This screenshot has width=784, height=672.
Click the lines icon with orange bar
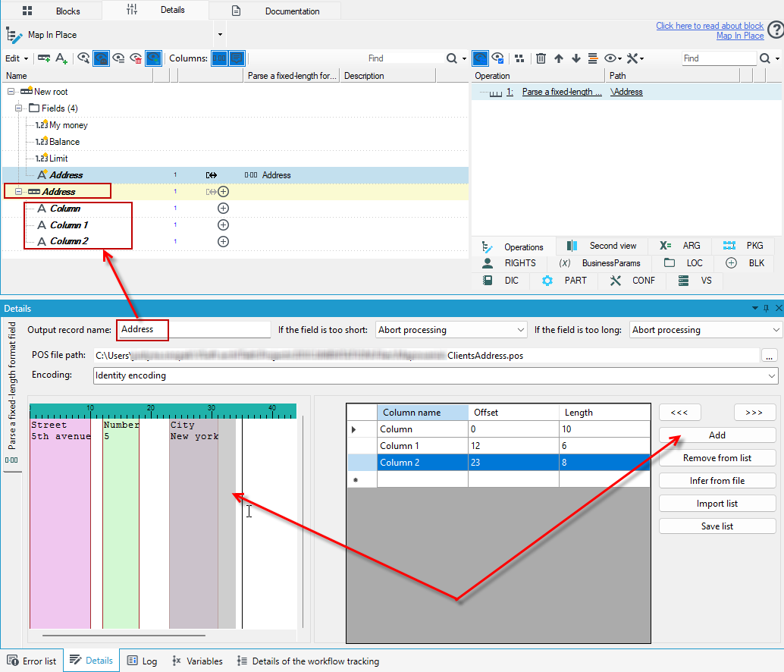coord(593,58)
